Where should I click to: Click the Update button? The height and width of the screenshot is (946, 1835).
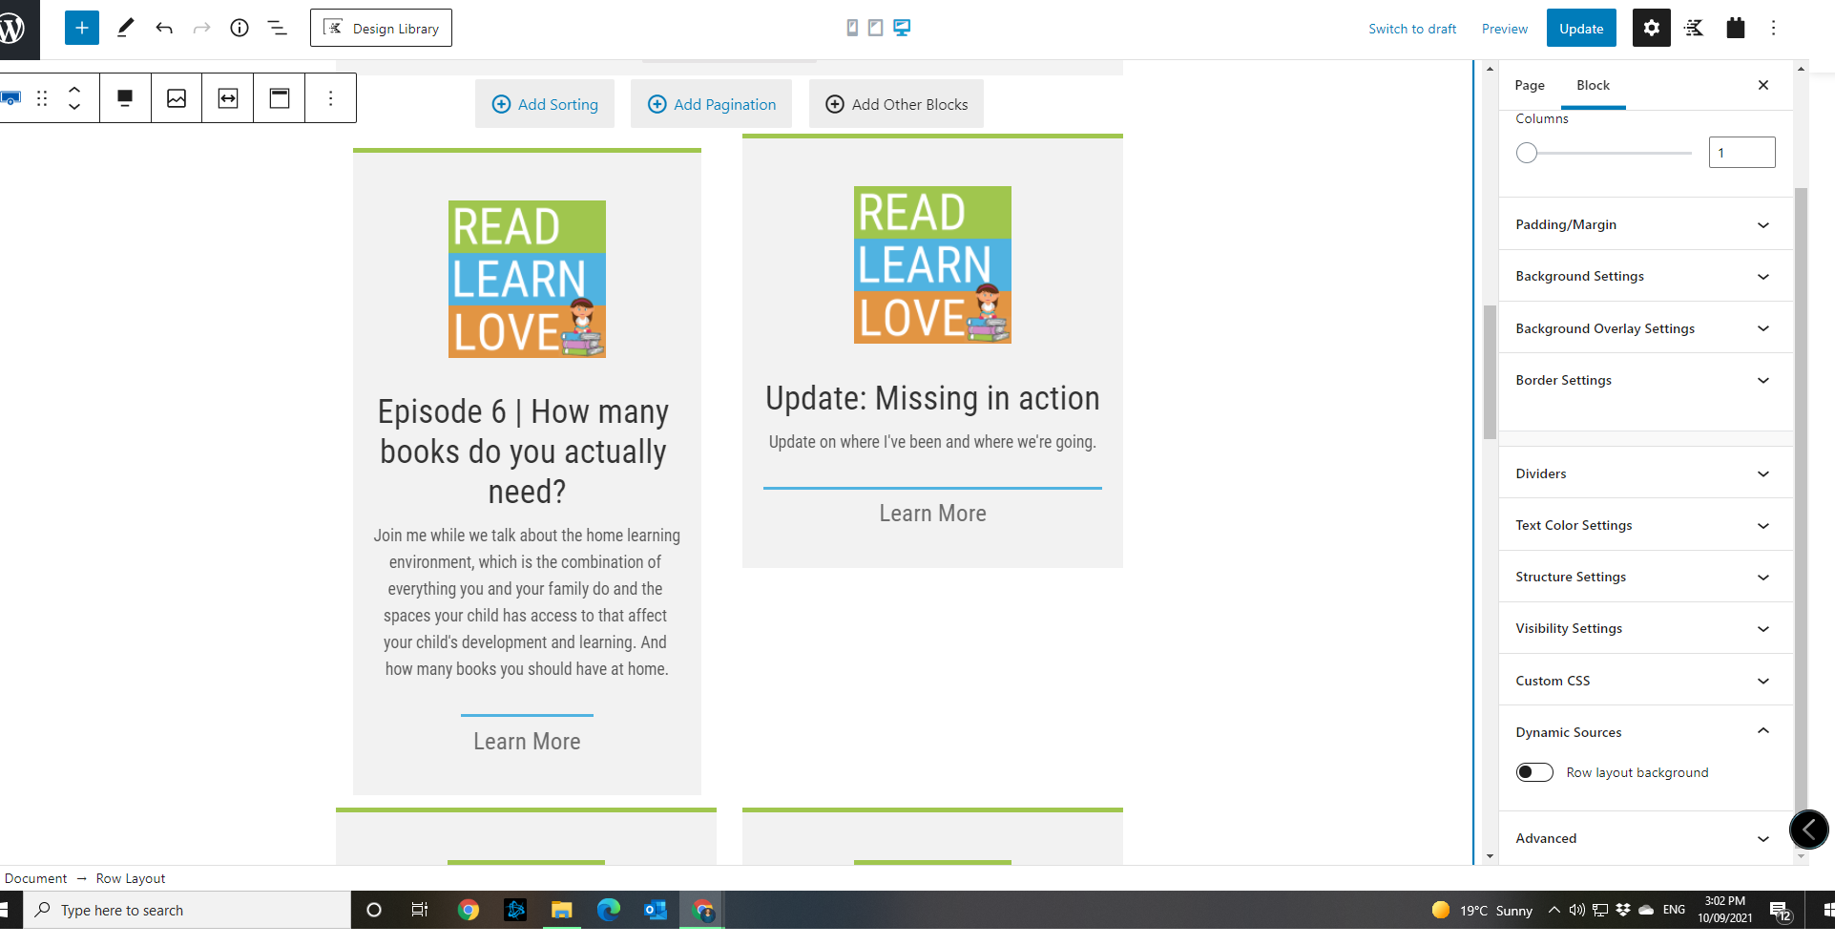point(1581,29)
